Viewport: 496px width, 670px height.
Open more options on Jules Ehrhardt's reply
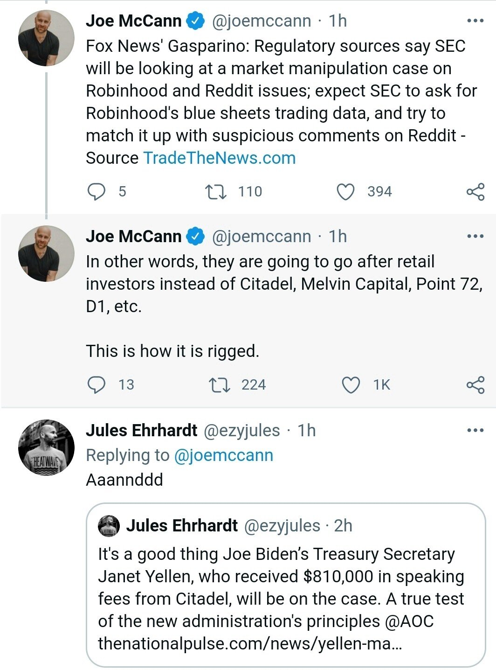pyautogui.click(x=475, y=430)
